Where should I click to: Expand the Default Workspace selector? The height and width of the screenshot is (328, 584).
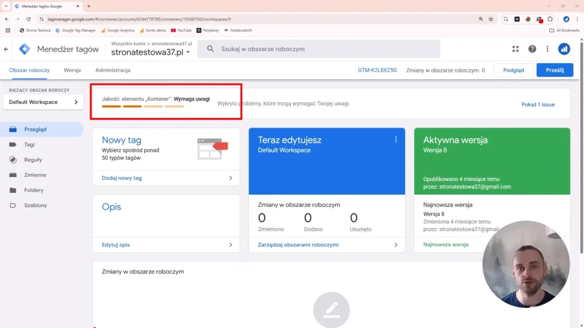(43, 102)
